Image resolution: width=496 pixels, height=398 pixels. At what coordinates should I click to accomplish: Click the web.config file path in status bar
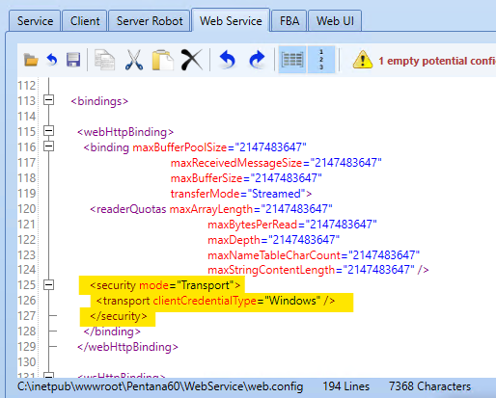pos(160,386)
